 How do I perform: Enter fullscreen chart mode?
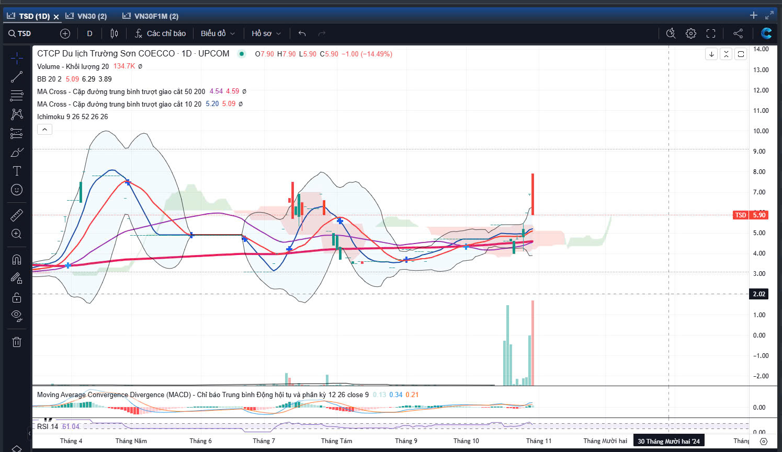(x=711, y=33)
